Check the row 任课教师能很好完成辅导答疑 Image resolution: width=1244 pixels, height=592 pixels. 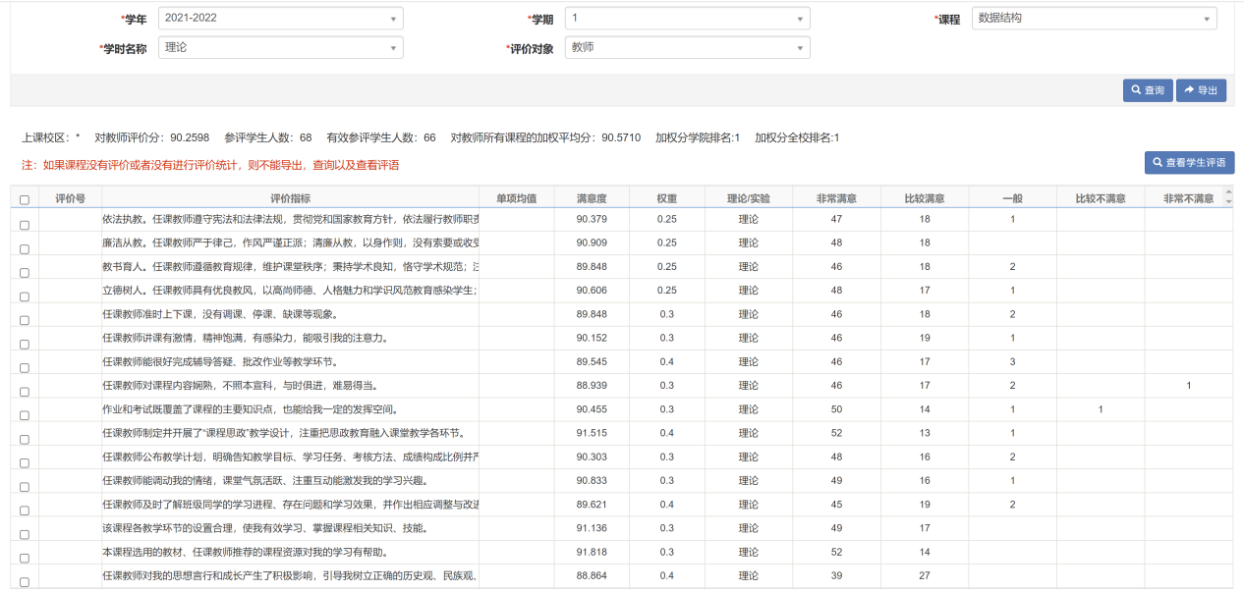(25, 367)
